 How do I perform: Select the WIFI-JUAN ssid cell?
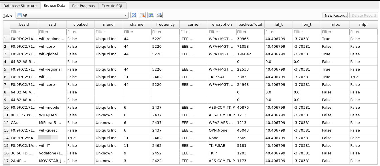coord(52,115)
